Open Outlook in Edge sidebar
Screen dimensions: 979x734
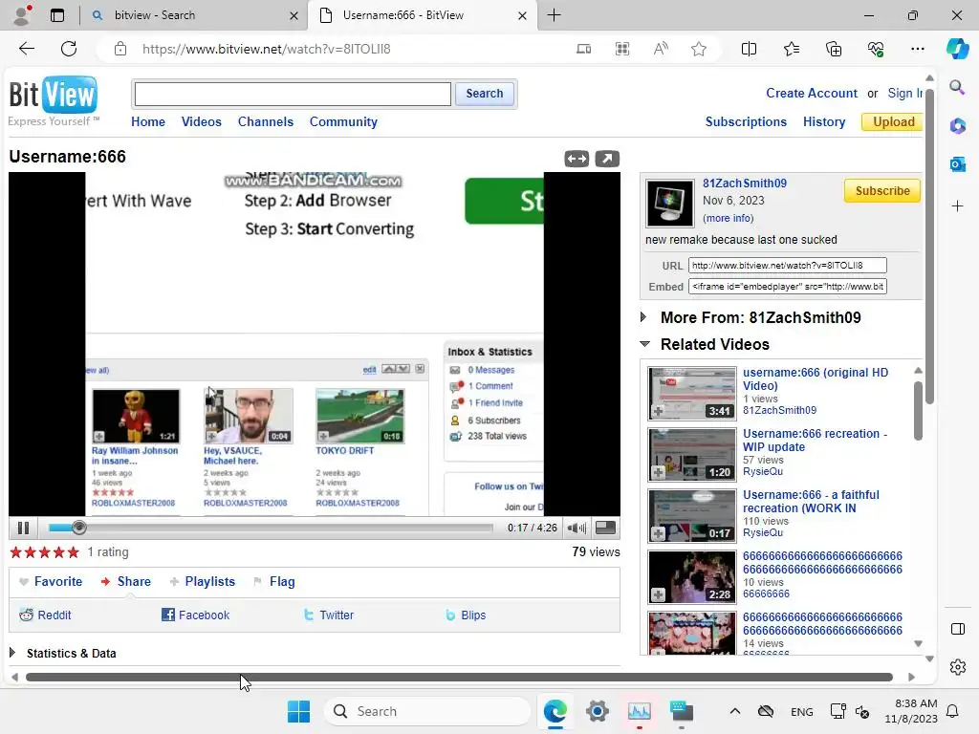(x=957, y=164)
